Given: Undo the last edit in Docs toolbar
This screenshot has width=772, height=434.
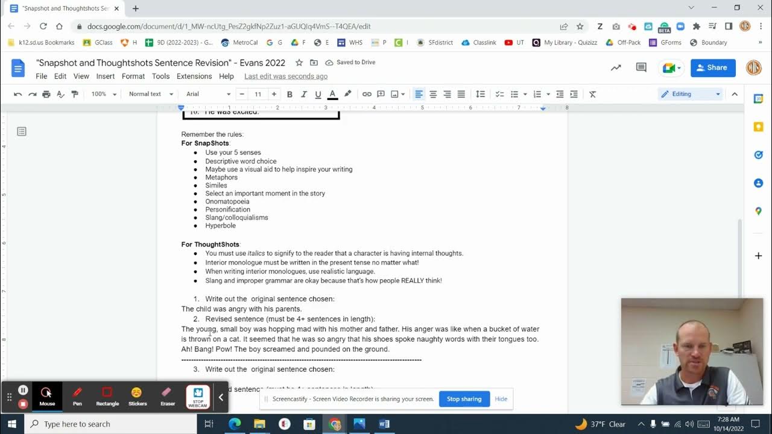Looking at the screenshot, I should (18, 94).
